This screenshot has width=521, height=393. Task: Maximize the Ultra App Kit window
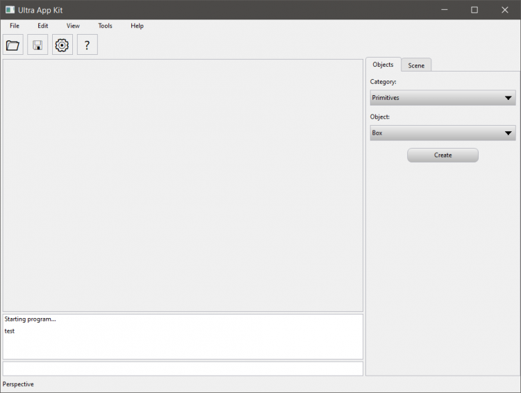[x=474, y=10]
